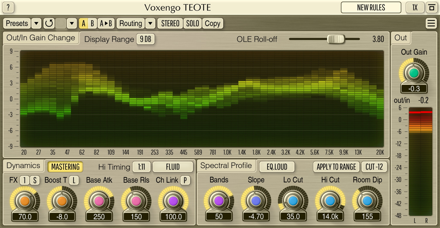The height and width of the screenshot is (228, 440).
Task: Click the blank color slot button
Action: click(x=61, y=23)
